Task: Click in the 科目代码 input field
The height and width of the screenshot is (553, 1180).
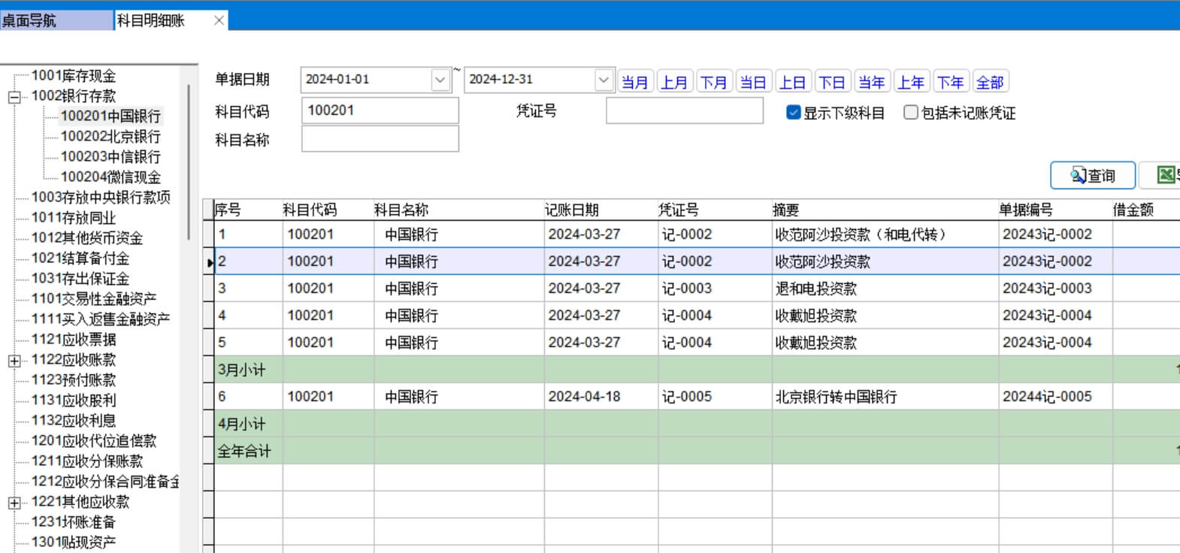Action: (x=380, y=110)
